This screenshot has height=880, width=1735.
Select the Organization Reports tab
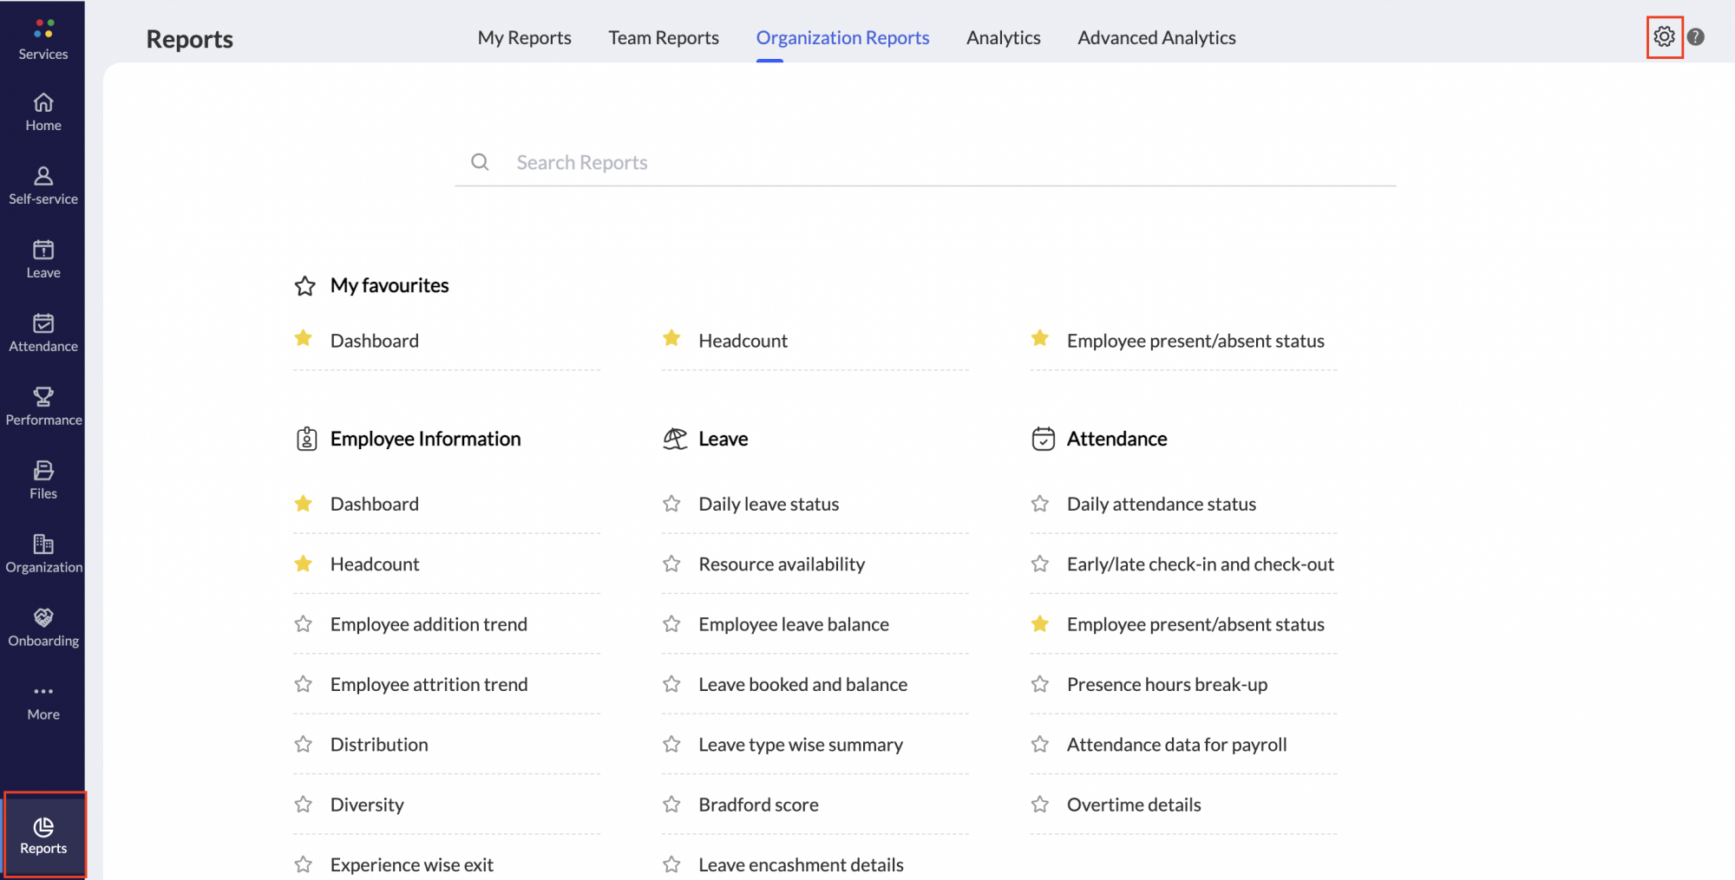(842, 37)
